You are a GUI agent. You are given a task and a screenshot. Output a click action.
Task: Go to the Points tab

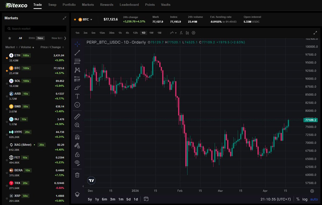[x=150, y=5]
